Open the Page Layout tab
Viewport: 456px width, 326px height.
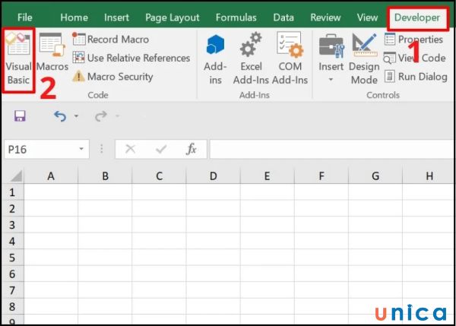pos(173,17)
